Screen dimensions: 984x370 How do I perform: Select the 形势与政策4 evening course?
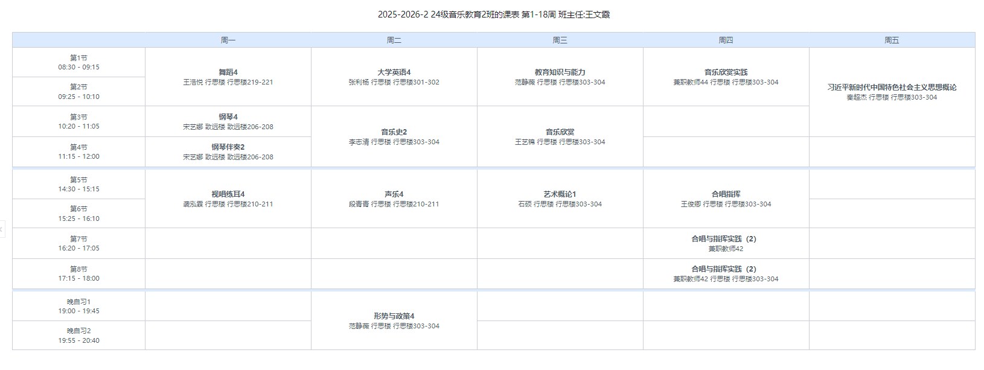(x=394, y=321)
